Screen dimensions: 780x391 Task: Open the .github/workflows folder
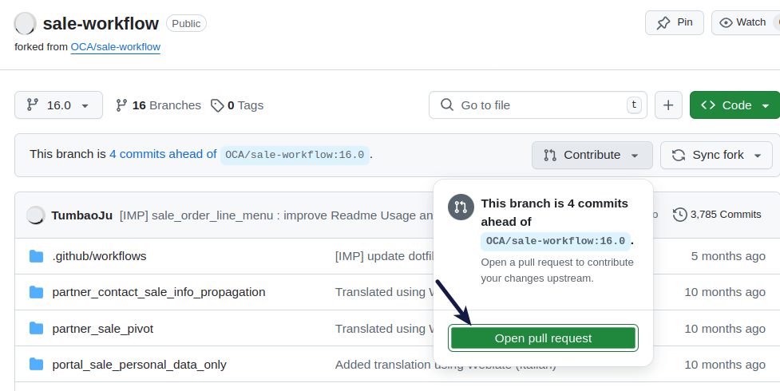click(x=99, y=256)
